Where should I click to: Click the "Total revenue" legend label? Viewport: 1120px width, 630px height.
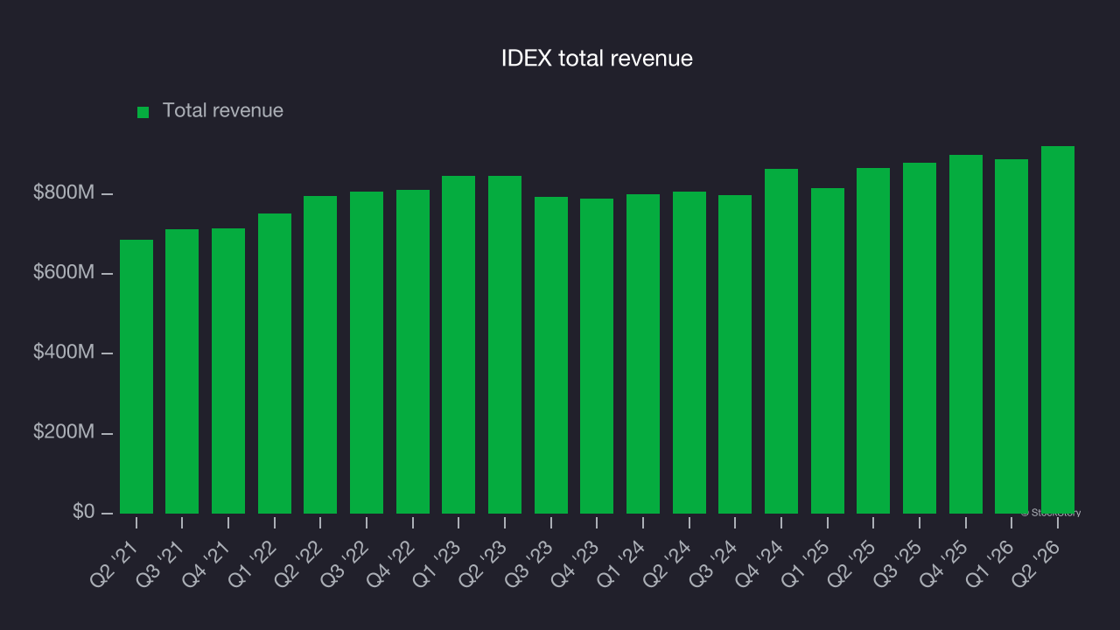tap(223, 110)
